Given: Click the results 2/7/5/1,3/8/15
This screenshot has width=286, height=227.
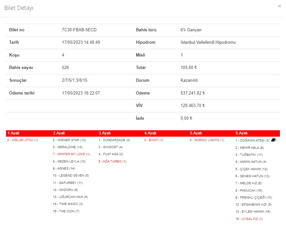Looking at the screenshot, I should (x=75, y=80).
